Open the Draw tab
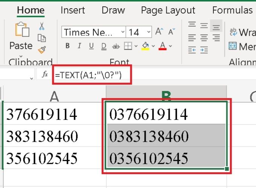This screenshot has height=188, width=256. pos(113,10)
